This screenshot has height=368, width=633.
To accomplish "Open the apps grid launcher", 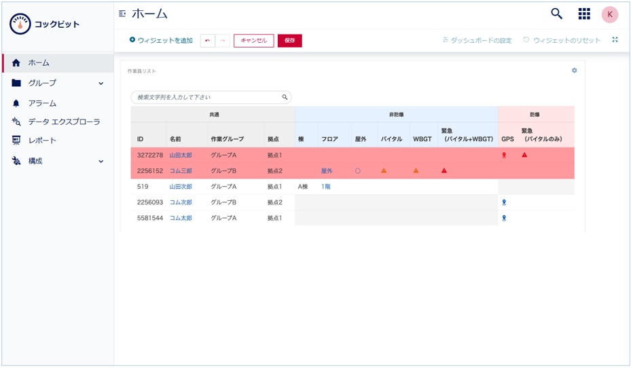I will [584, 14].
